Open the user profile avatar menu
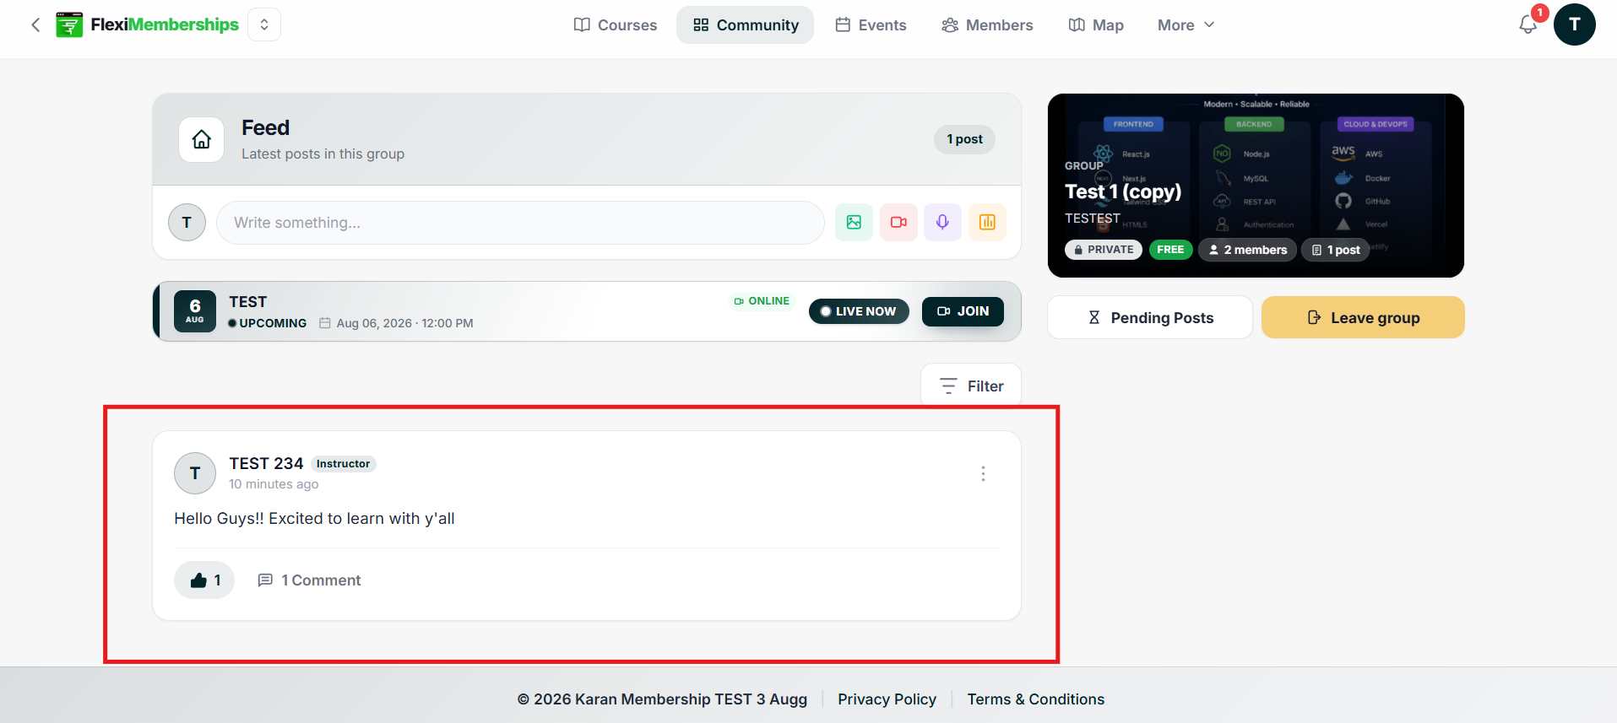Screen dimensions: 1617x723 (x=1574, y=24)
